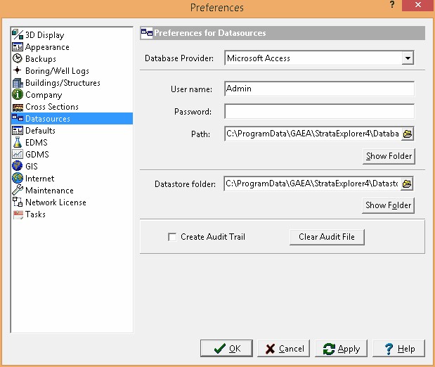Click Show Folder below the Path field
Image resolution: width=435 pixels, height=367 pixels.
[x=389, y=156]
